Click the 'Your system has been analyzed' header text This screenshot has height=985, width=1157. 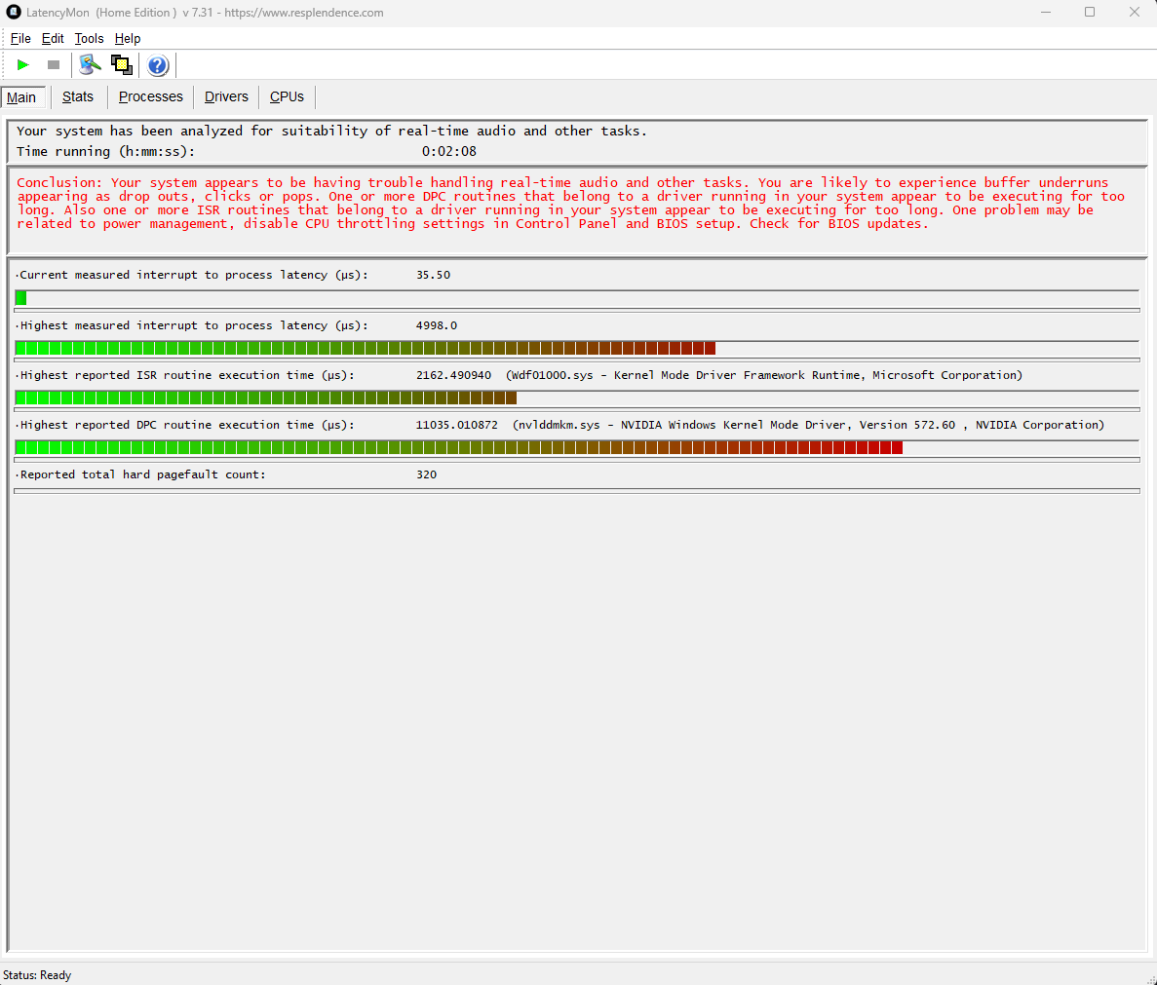(x=331, y=131)
